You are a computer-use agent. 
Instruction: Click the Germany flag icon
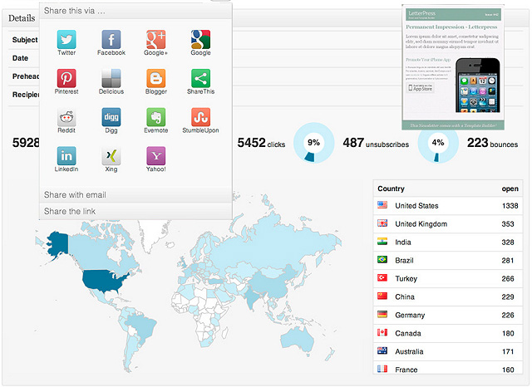pyautogui.click(x=382, y=315)
